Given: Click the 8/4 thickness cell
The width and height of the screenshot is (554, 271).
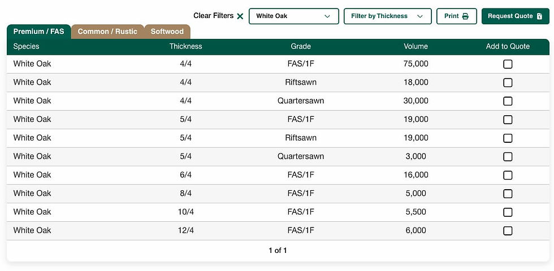Looking at the screenshot, I should pyautogui.click(x=186, y=193).
